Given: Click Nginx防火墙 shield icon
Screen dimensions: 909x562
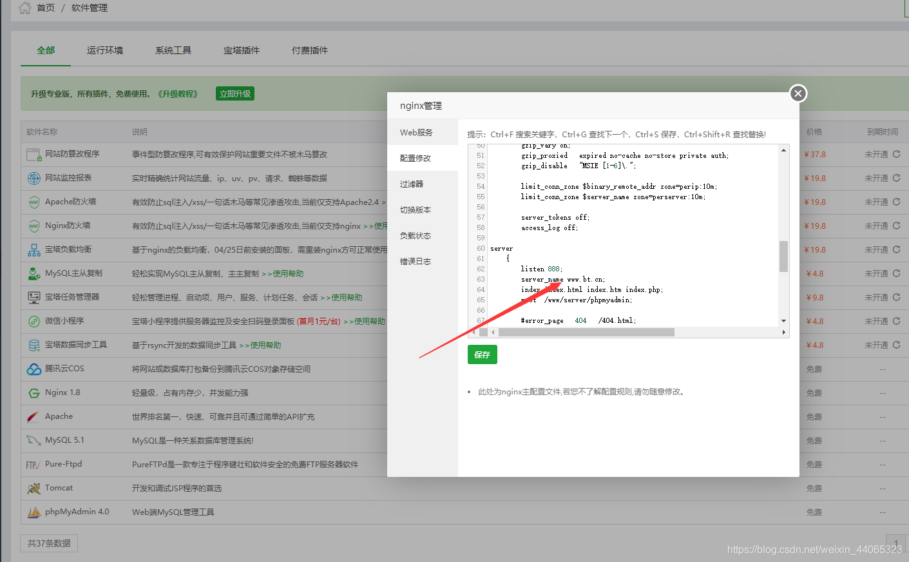Looking at the screenshot, I should (33, 226).
